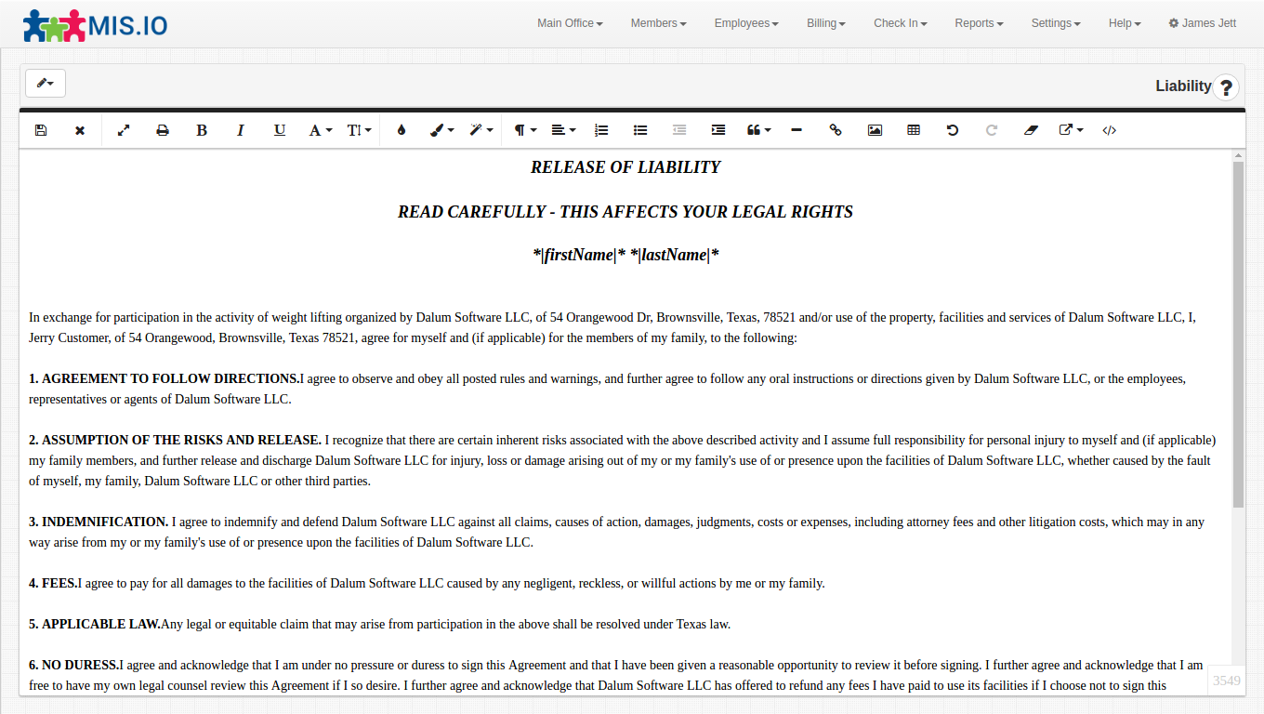The width and height of the screenshot is (1264, 714).
Task: Open the Reports menu
Action: [979, 23]
